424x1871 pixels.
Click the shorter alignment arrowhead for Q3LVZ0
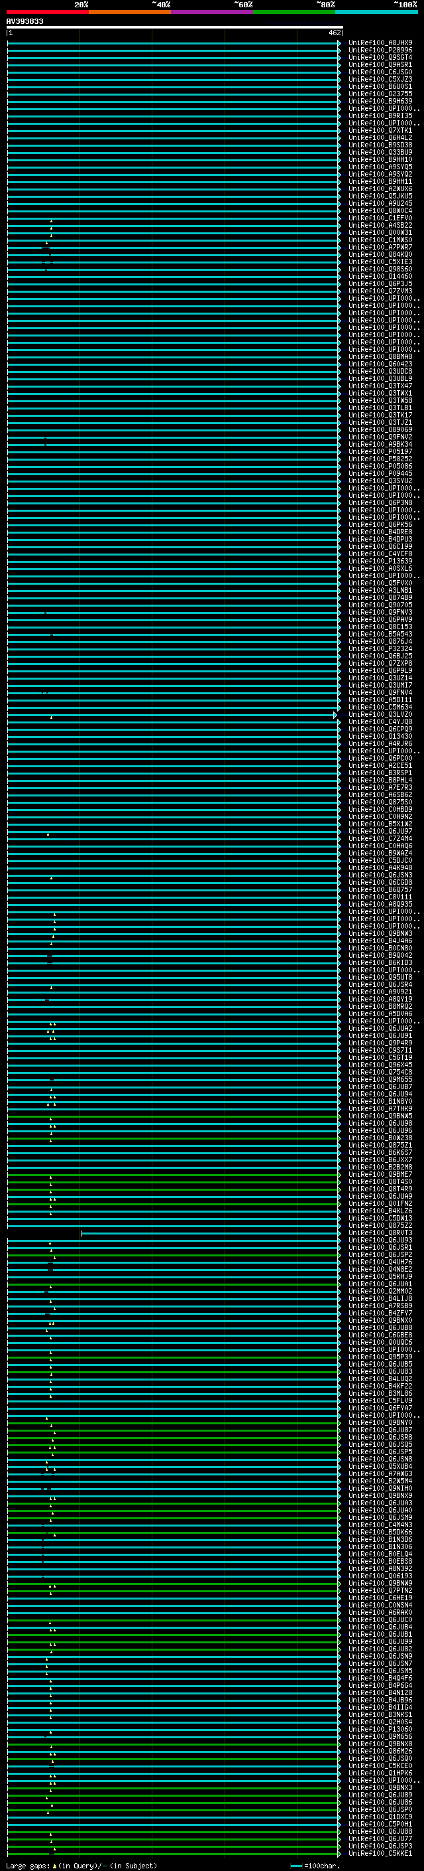pos(335,715)
